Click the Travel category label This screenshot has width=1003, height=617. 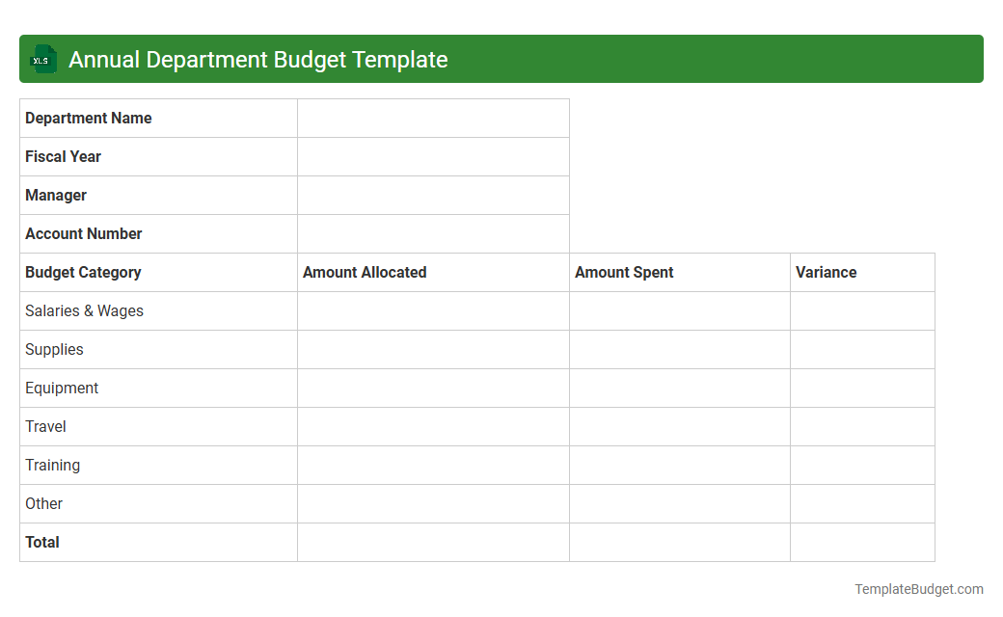point(45,426)
